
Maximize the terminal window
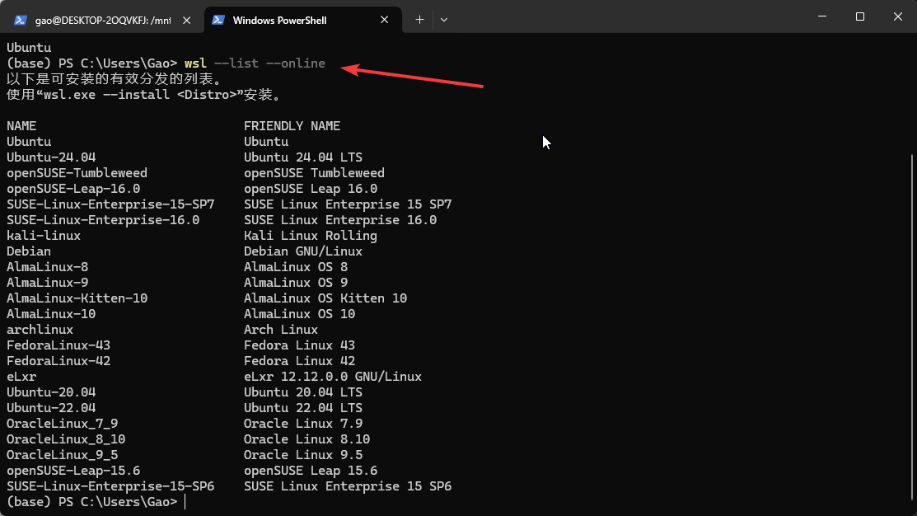(859, 16)
